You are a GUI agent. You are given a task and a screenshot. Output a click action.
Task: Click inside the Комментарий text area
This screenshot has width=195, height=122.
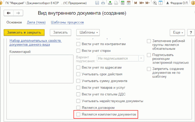(x=41, y=69)
